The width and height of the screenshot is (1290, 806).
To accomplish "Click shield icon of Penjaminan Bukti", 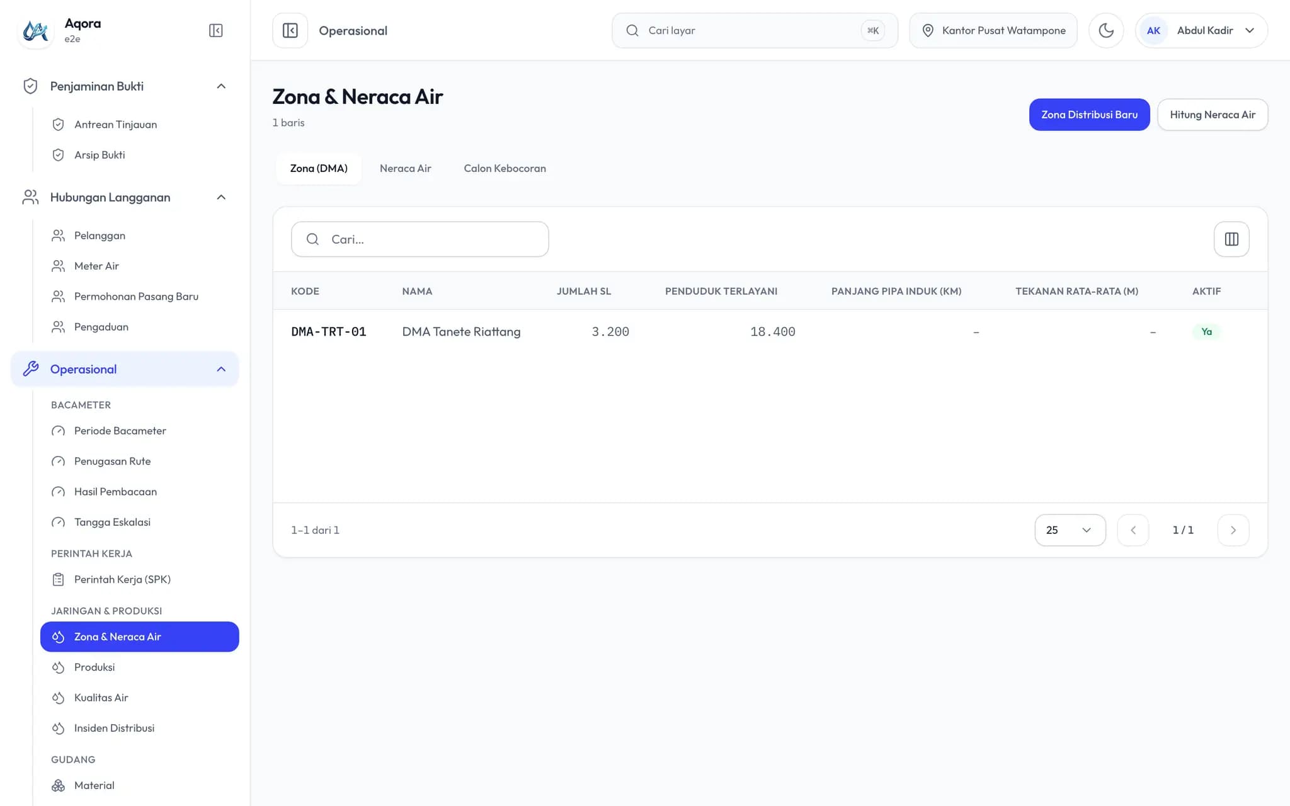I will 30,86.
